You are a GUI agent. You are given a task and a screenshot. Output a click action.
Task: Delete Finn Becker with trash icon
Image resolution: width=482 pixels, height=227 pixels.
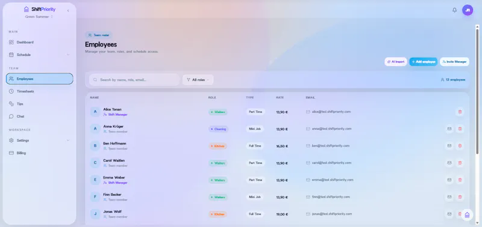[460, 197]
